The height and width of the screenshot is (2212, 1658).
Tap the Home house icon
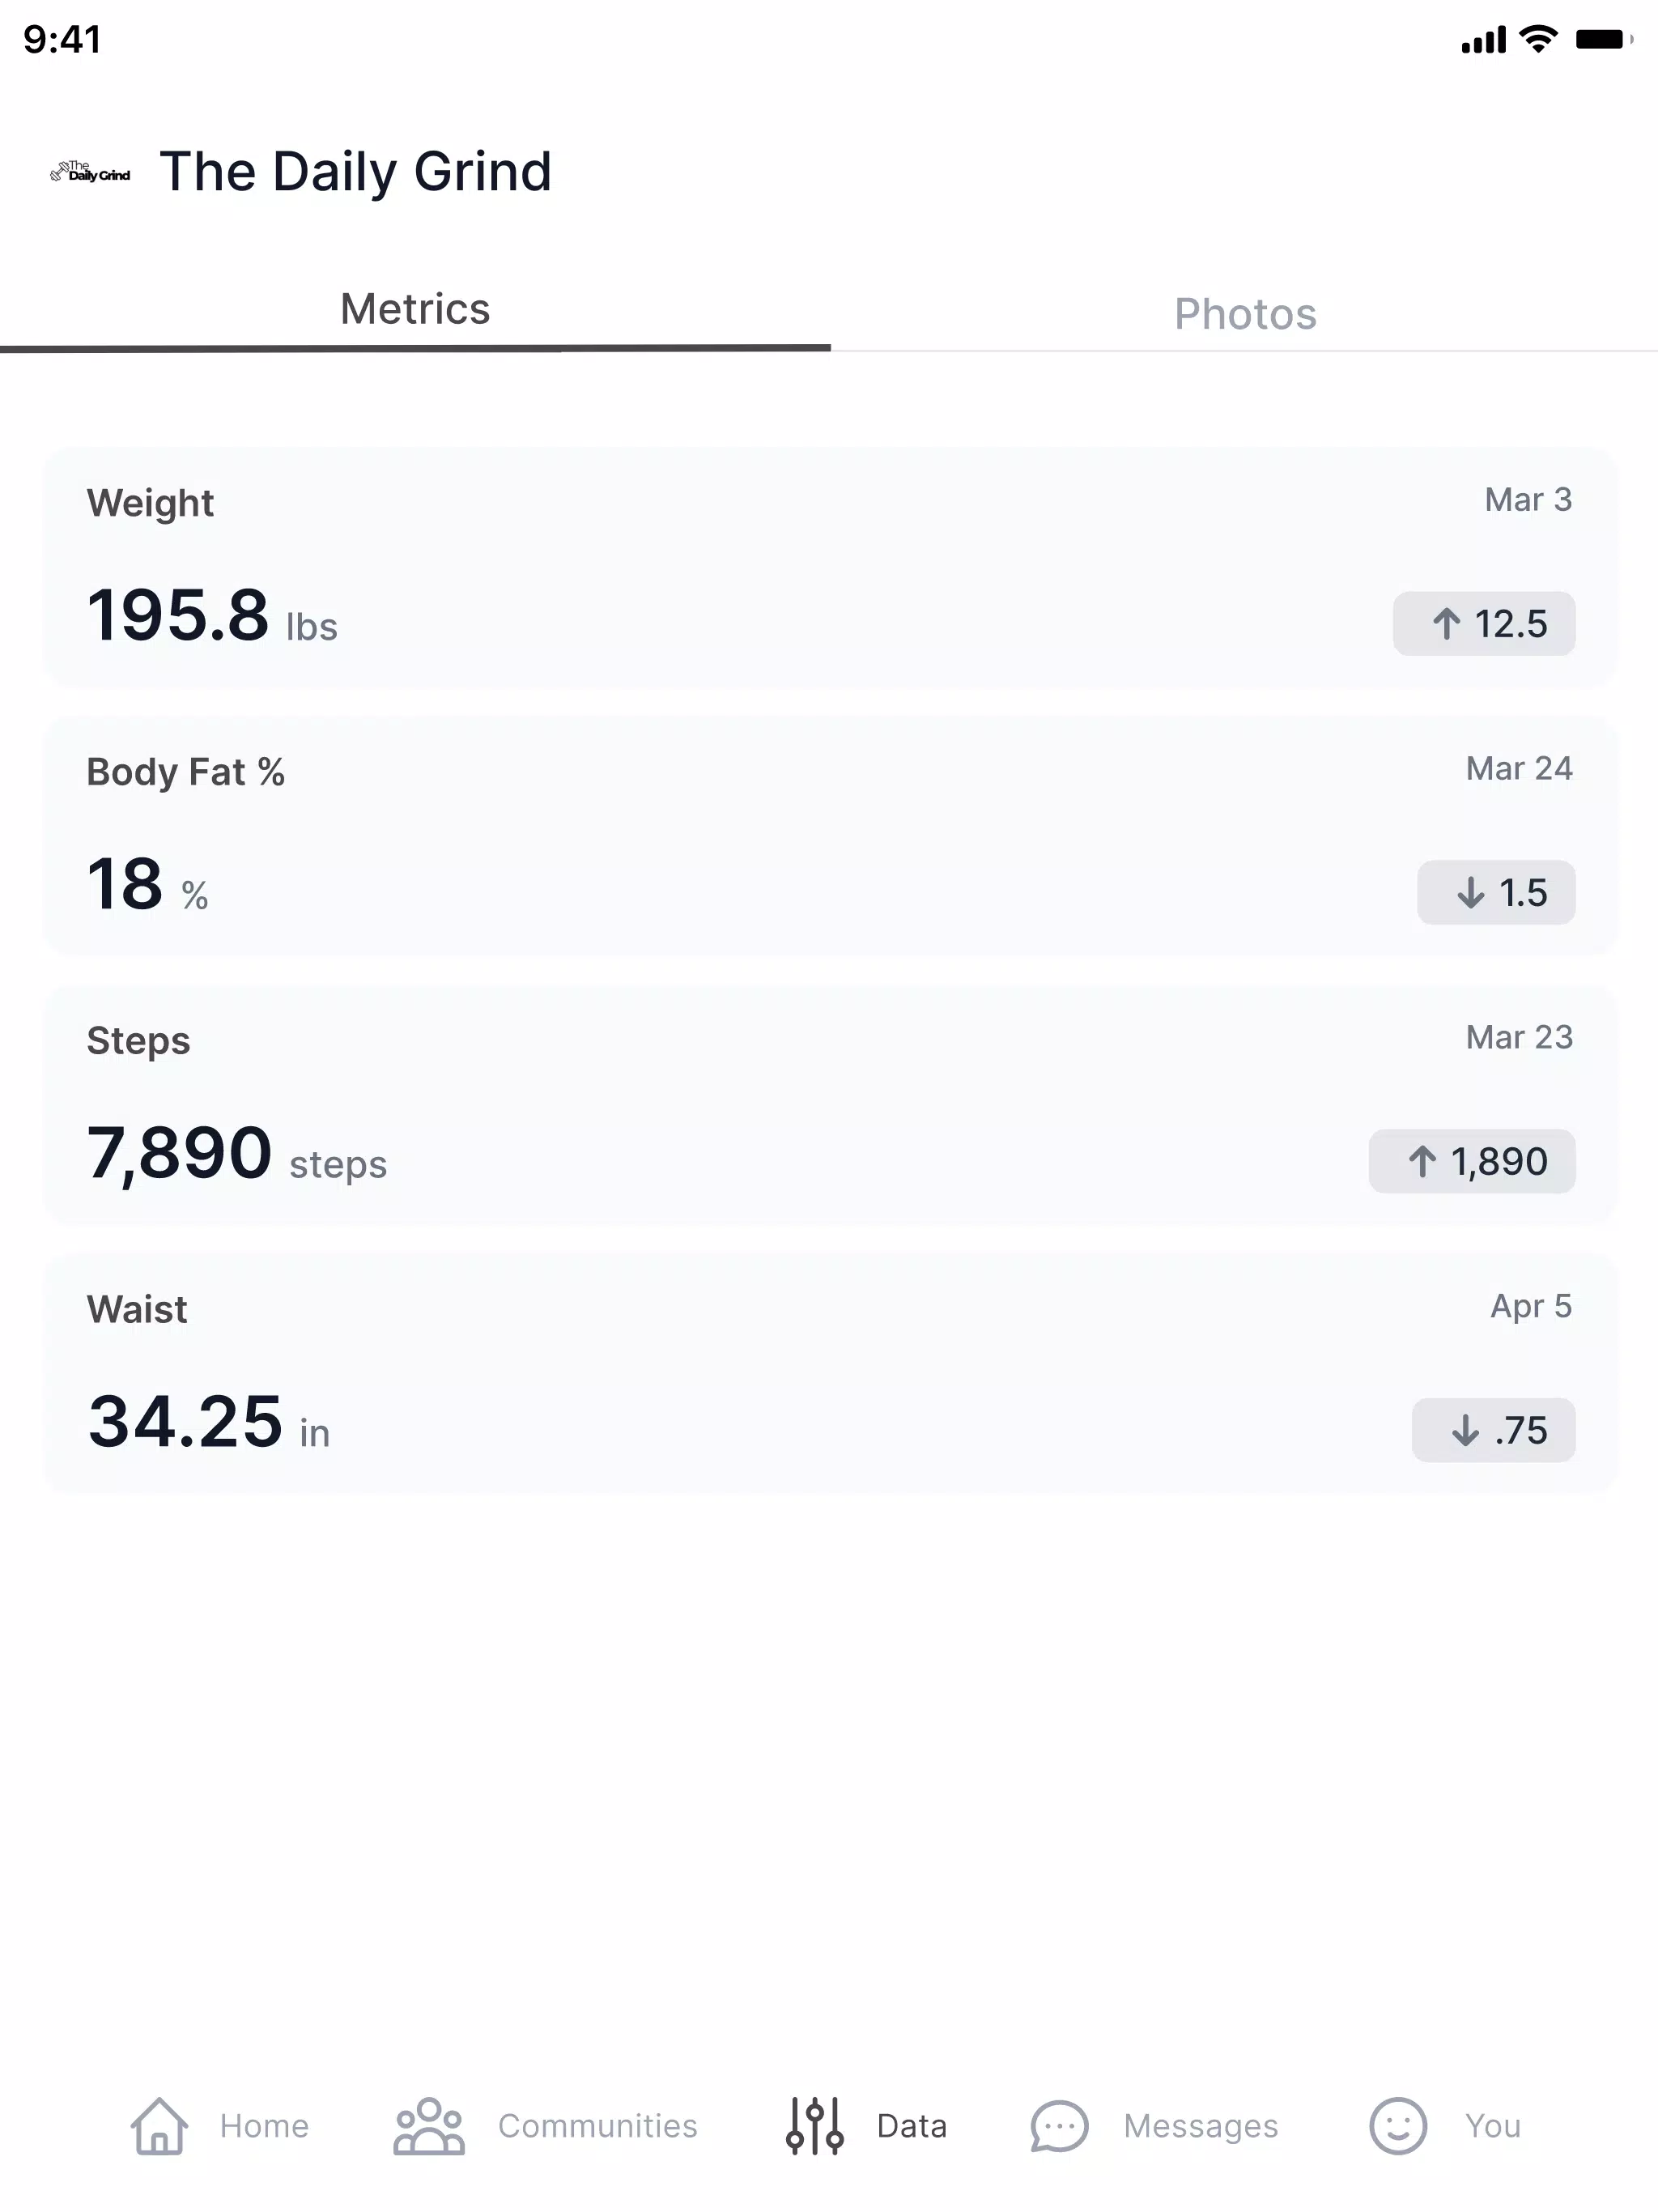160,2125
